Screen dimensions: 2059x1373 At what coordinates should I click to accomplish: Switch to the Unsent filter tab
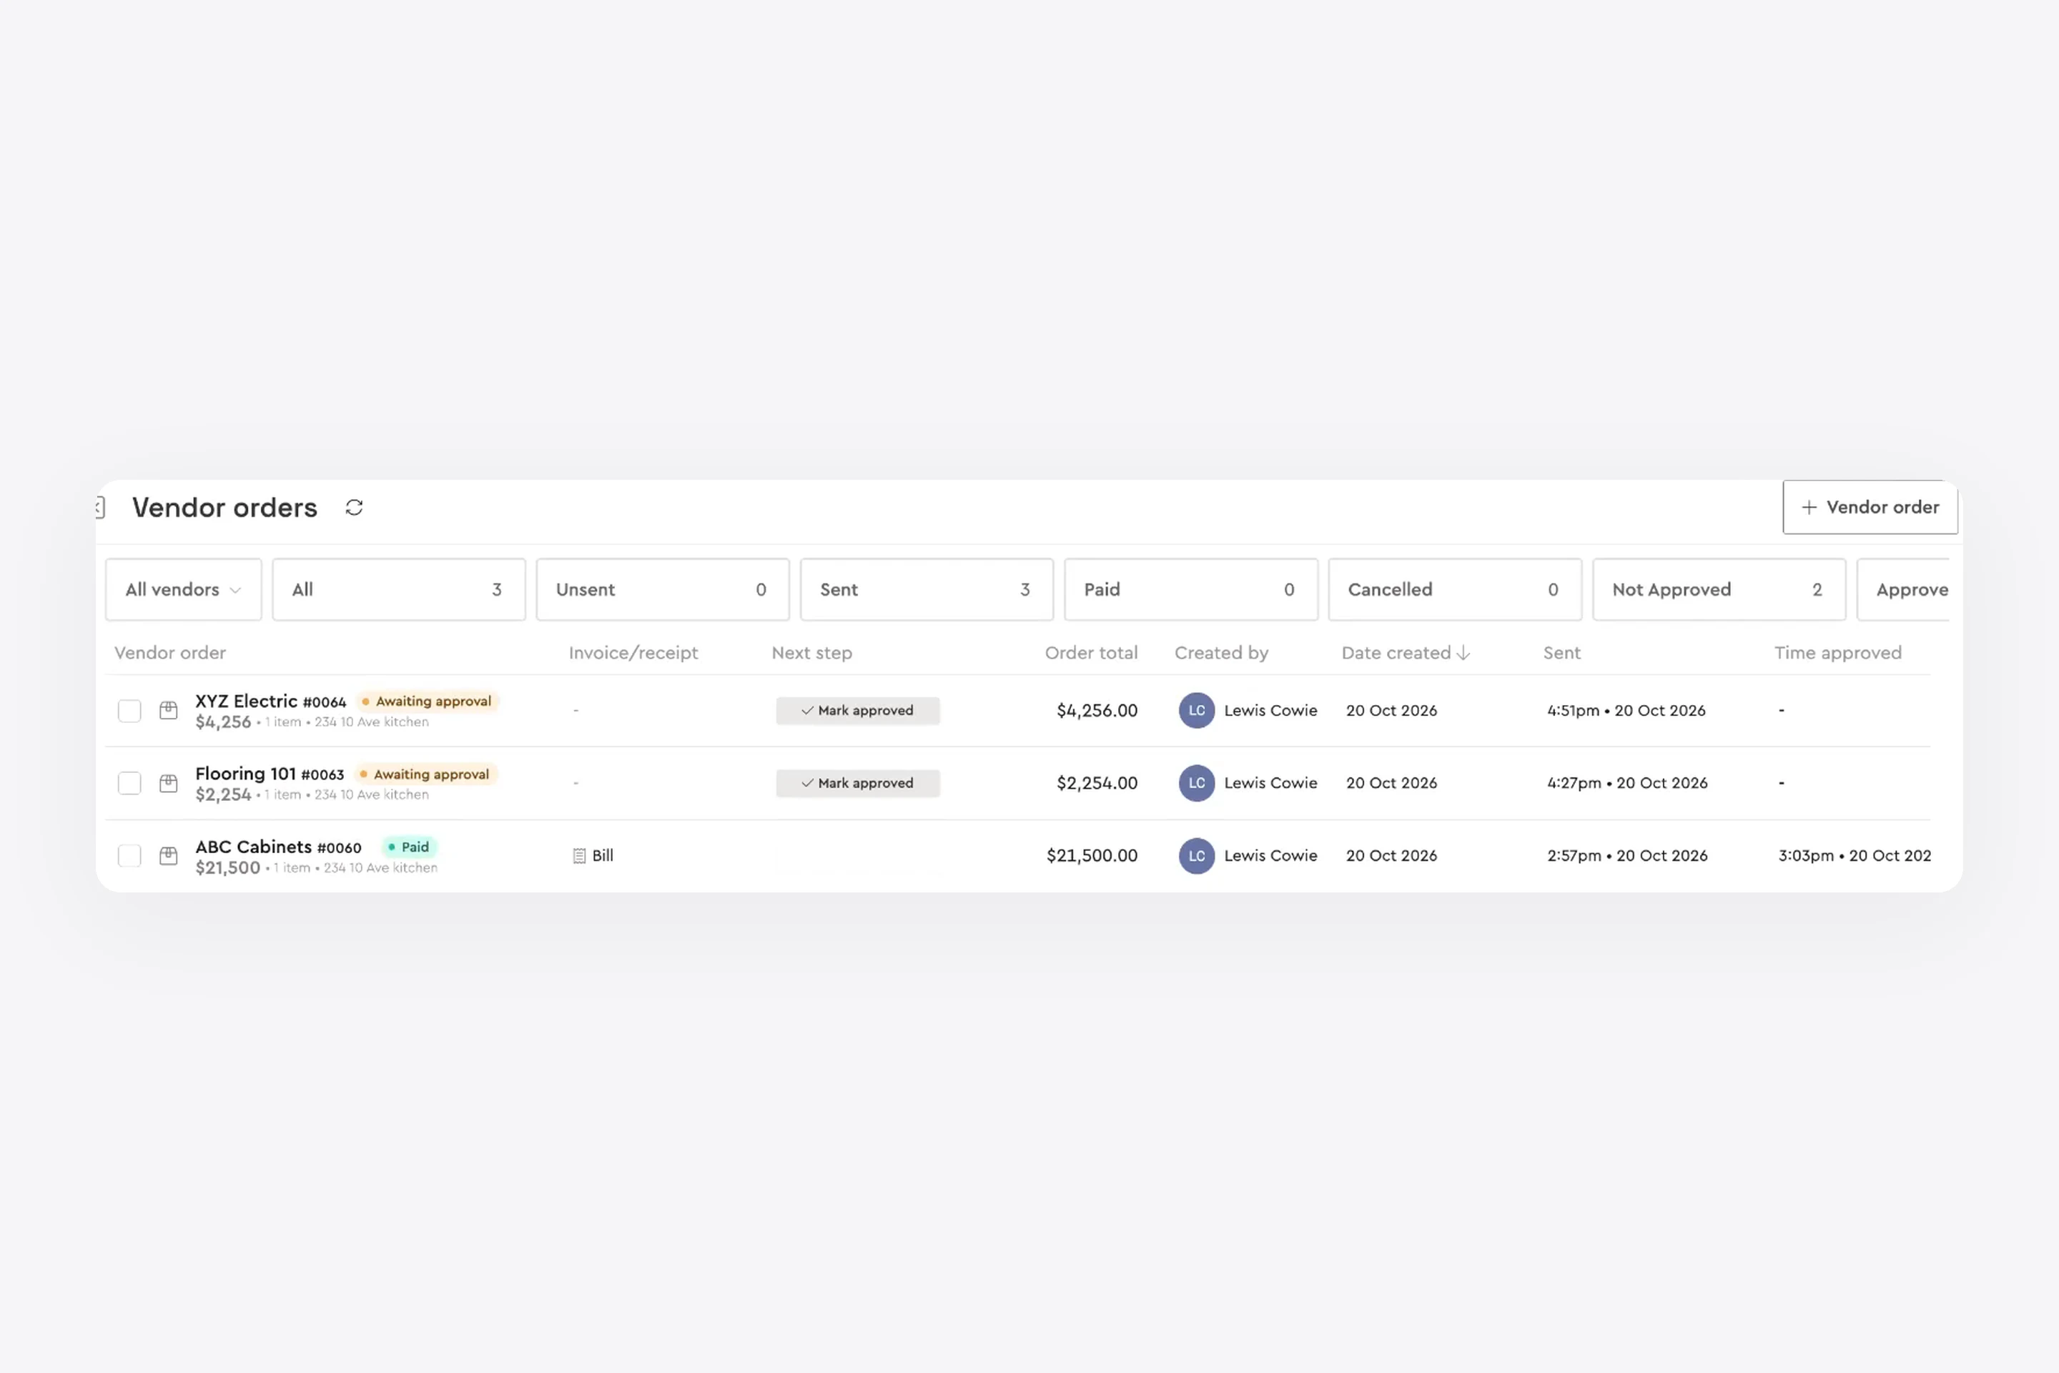[x=663, y=589]
